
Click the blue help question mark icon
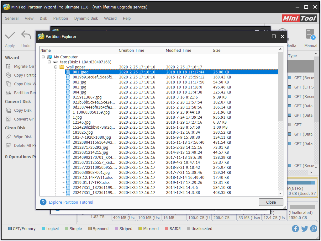tap(43, 202)
